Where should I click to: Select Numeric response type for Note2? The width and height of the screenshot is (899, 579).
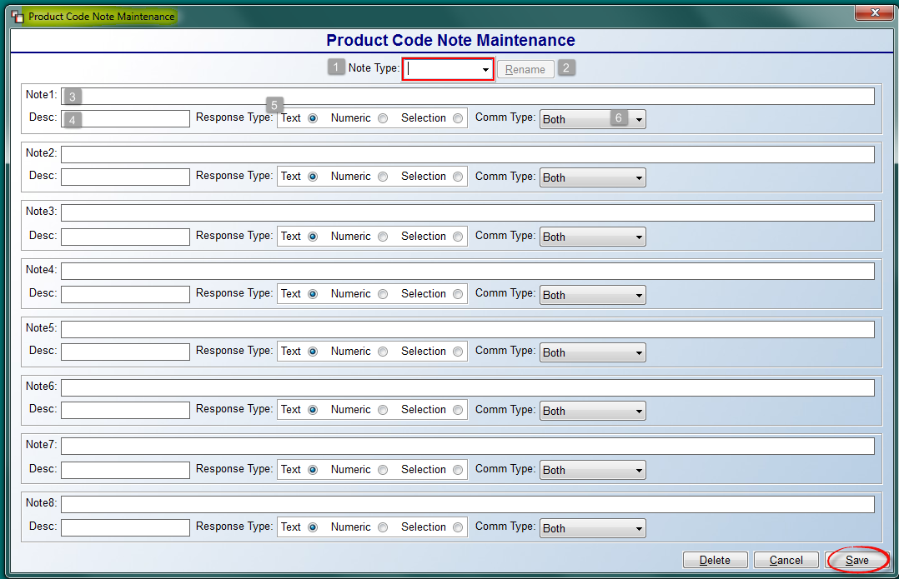pyautogui.click(x=383, y=177)
